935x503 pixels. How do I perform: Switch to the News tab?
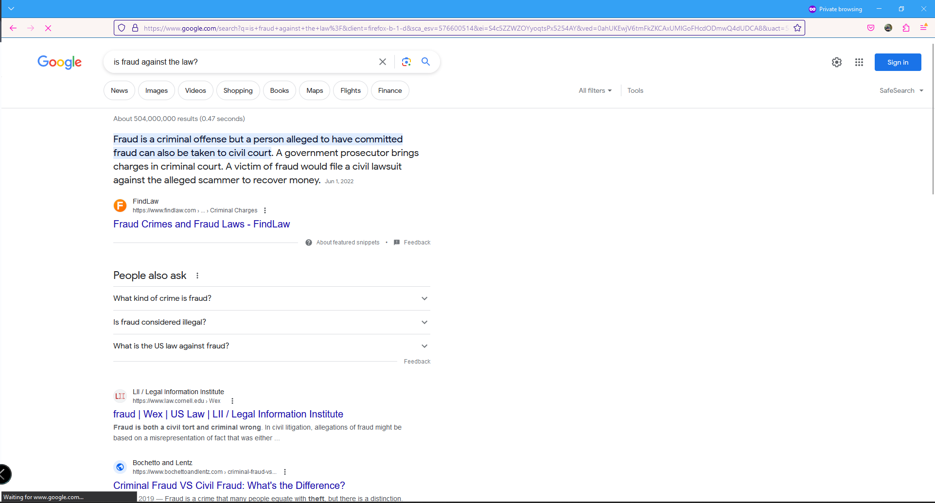point(119,90)
